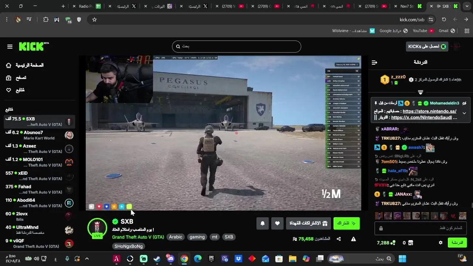The image size is (473, 266).
Task: Click the Get KICKs button
Action: point(427,46)
